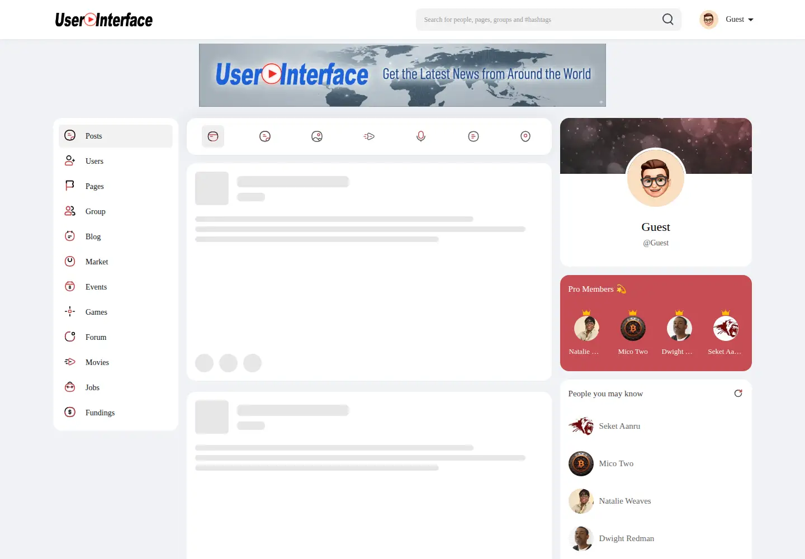Click the Movies play icon in sidebar
Viewport: 805px width, 559px height.
point(70,362)
